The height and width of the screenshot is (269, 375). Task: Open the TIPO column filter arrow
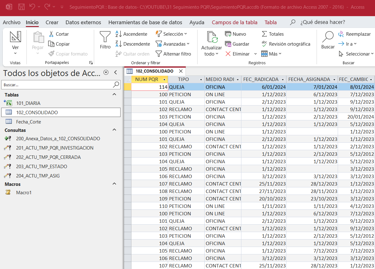coord(201,79)
